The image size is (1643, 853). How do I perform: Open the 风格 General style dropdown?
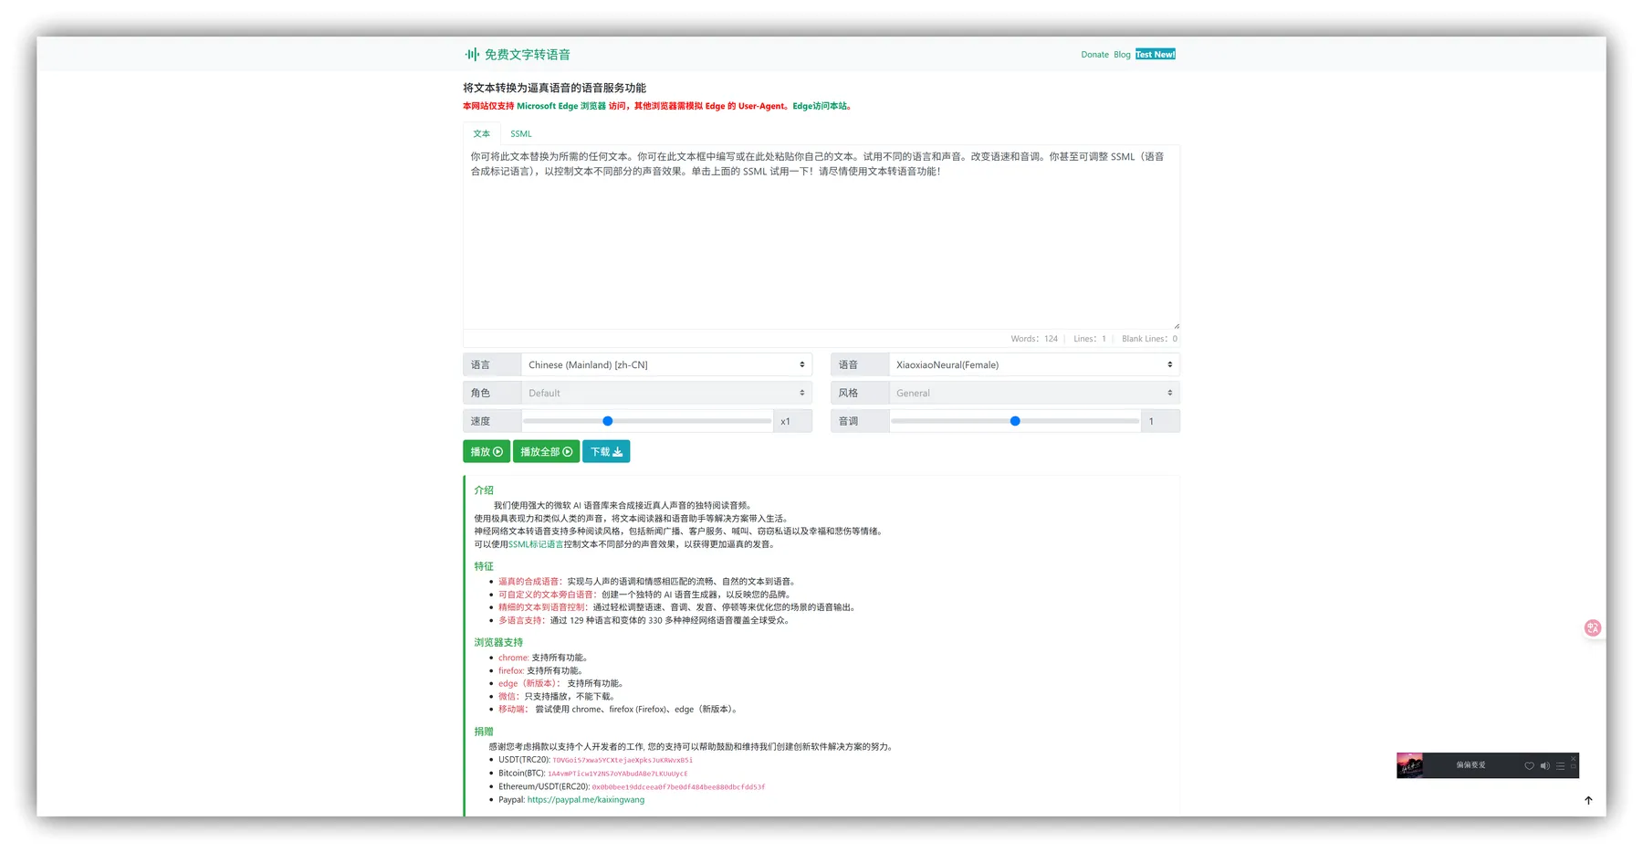click(1033, 394)
